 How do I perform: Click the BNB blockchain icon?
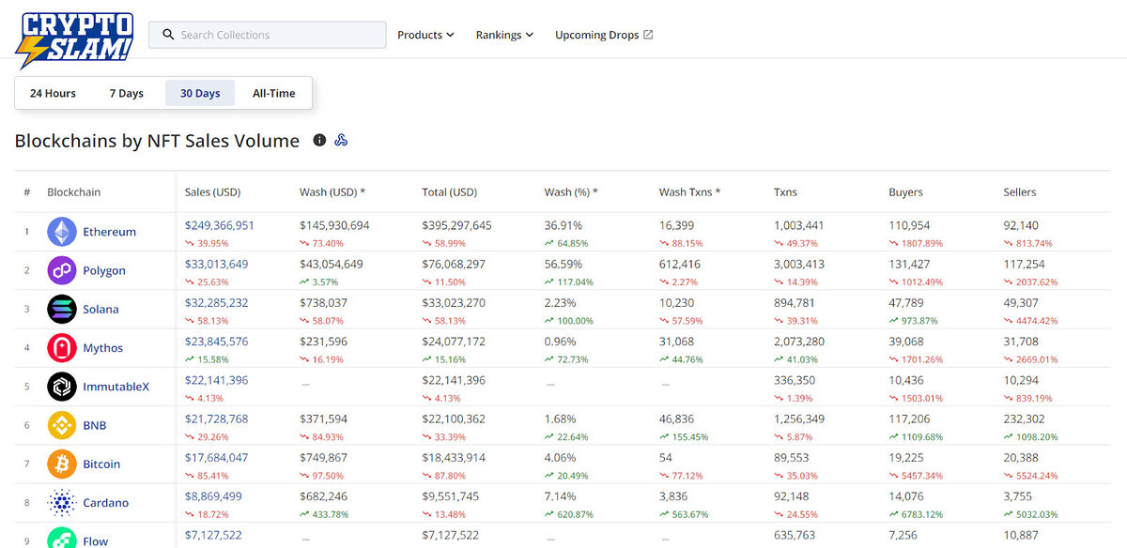(62, 425)
